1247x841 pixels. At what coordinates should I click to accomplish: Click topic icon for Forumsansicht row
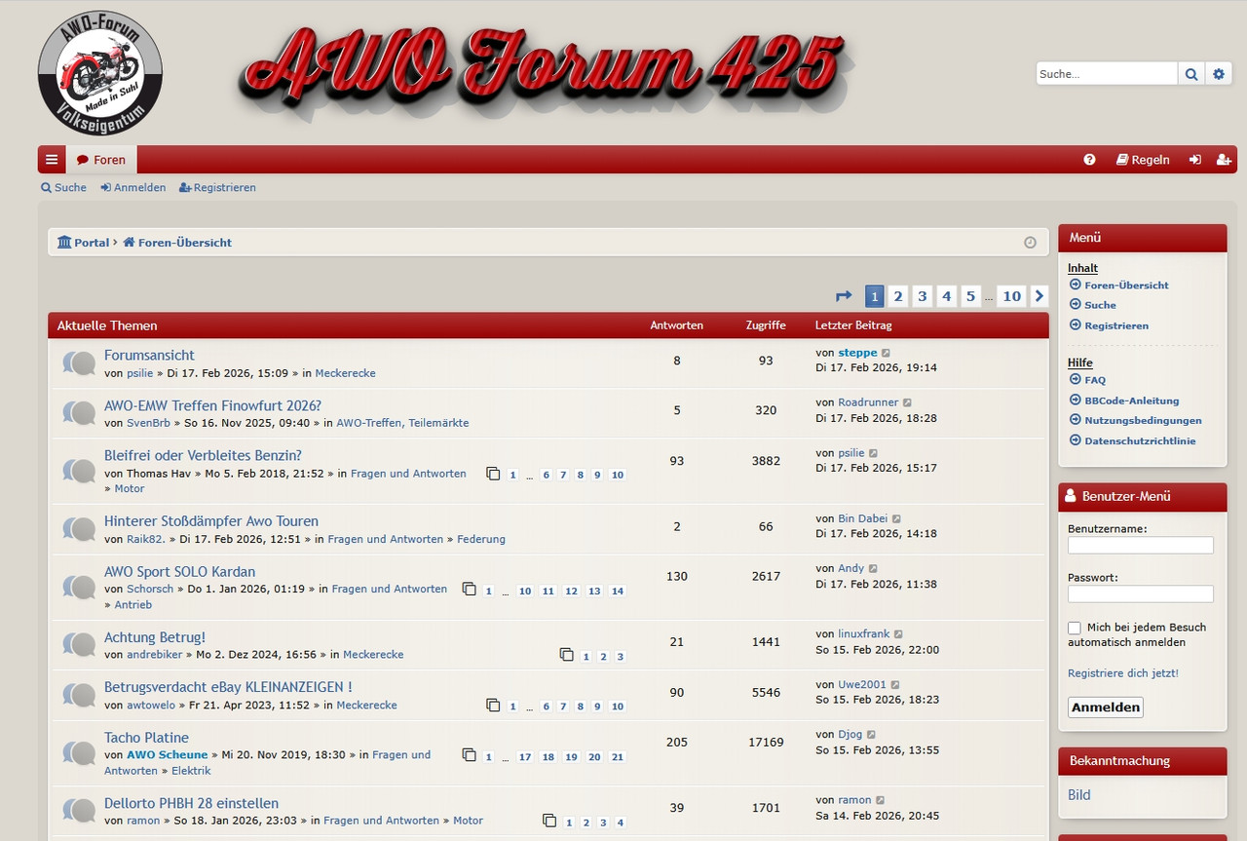[78, 363]
